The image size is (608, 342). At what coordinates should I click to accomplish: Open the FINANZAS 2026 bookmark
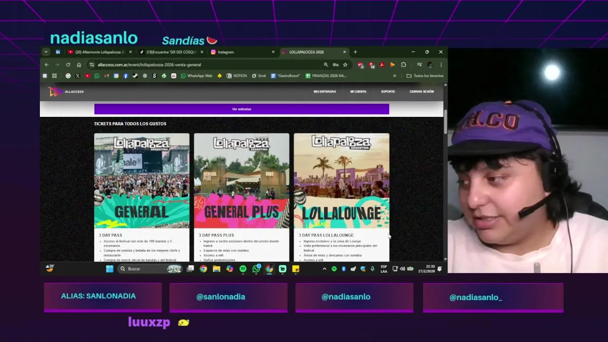pos(326,76)
